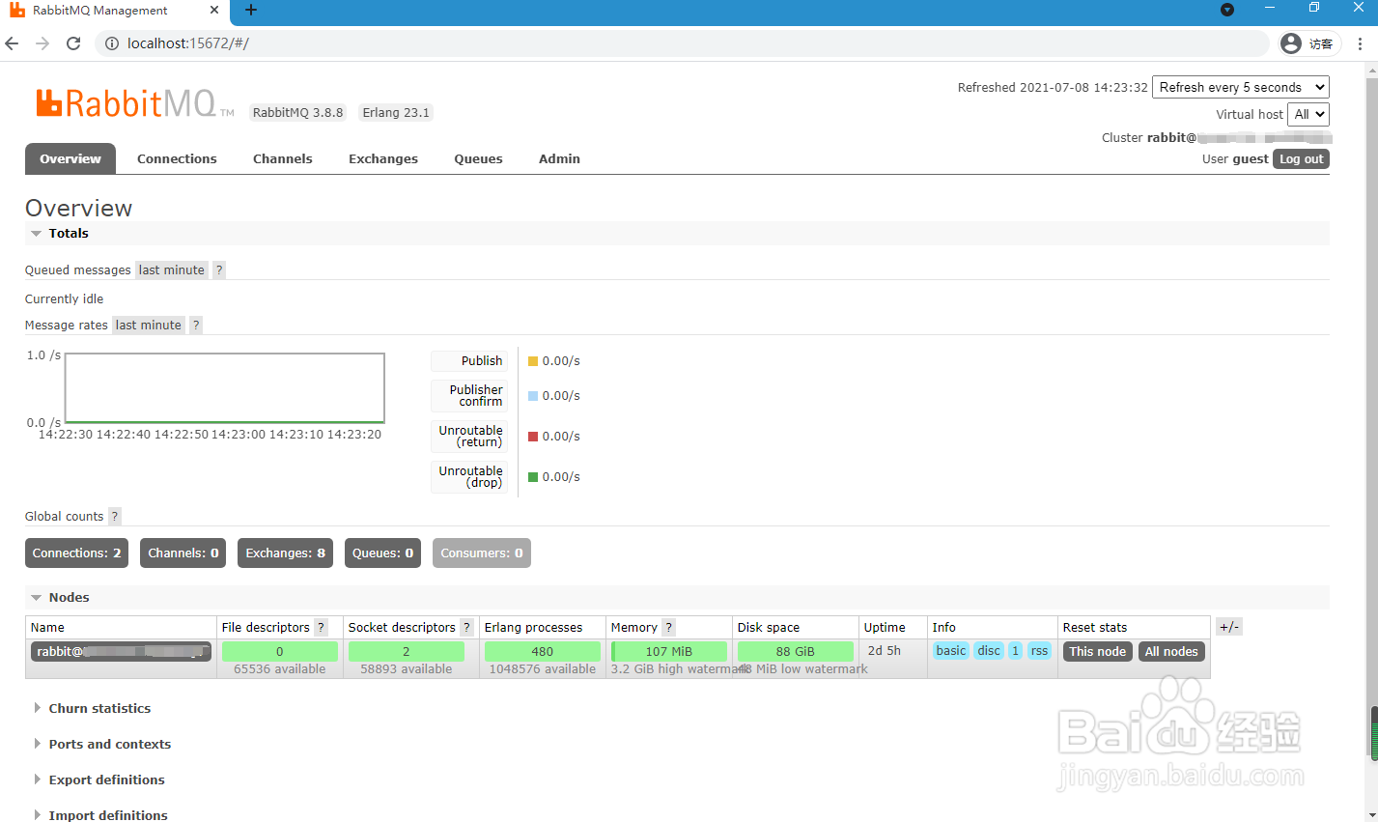Viewport: 1378px width, 822px height.
Task: Click the RabbitMQ 3.8.8 version label
Action: (x=298, y=113)
